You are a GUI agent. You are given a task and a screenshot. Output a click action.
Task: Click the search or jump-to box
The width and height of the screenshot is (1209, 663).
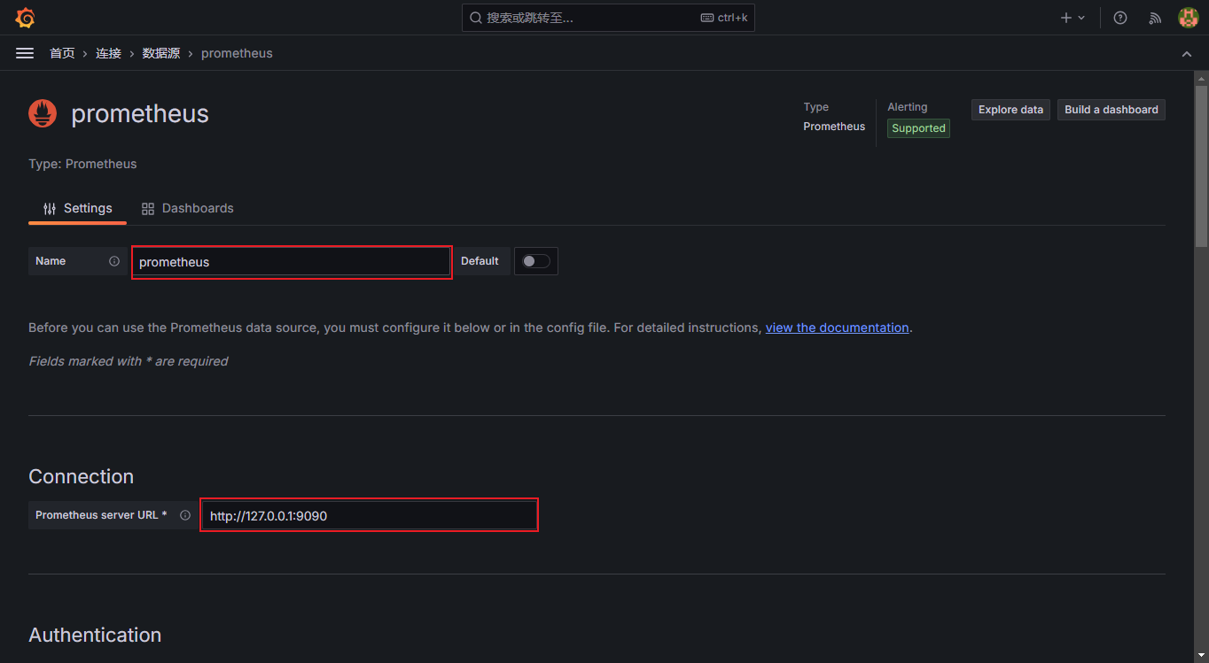(x=608, y=18)
